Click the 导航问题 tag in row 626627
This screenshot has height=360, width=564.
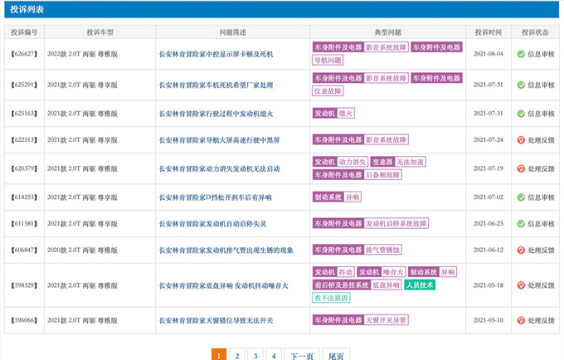(x=328, y=60)
